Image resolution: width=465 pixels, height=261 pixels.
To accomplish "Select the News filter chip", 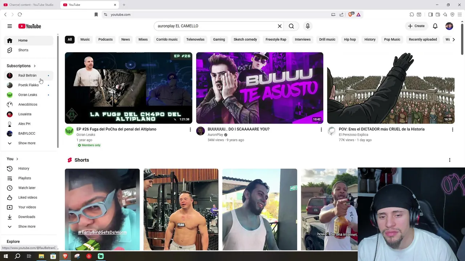I will tap(125, 40).
